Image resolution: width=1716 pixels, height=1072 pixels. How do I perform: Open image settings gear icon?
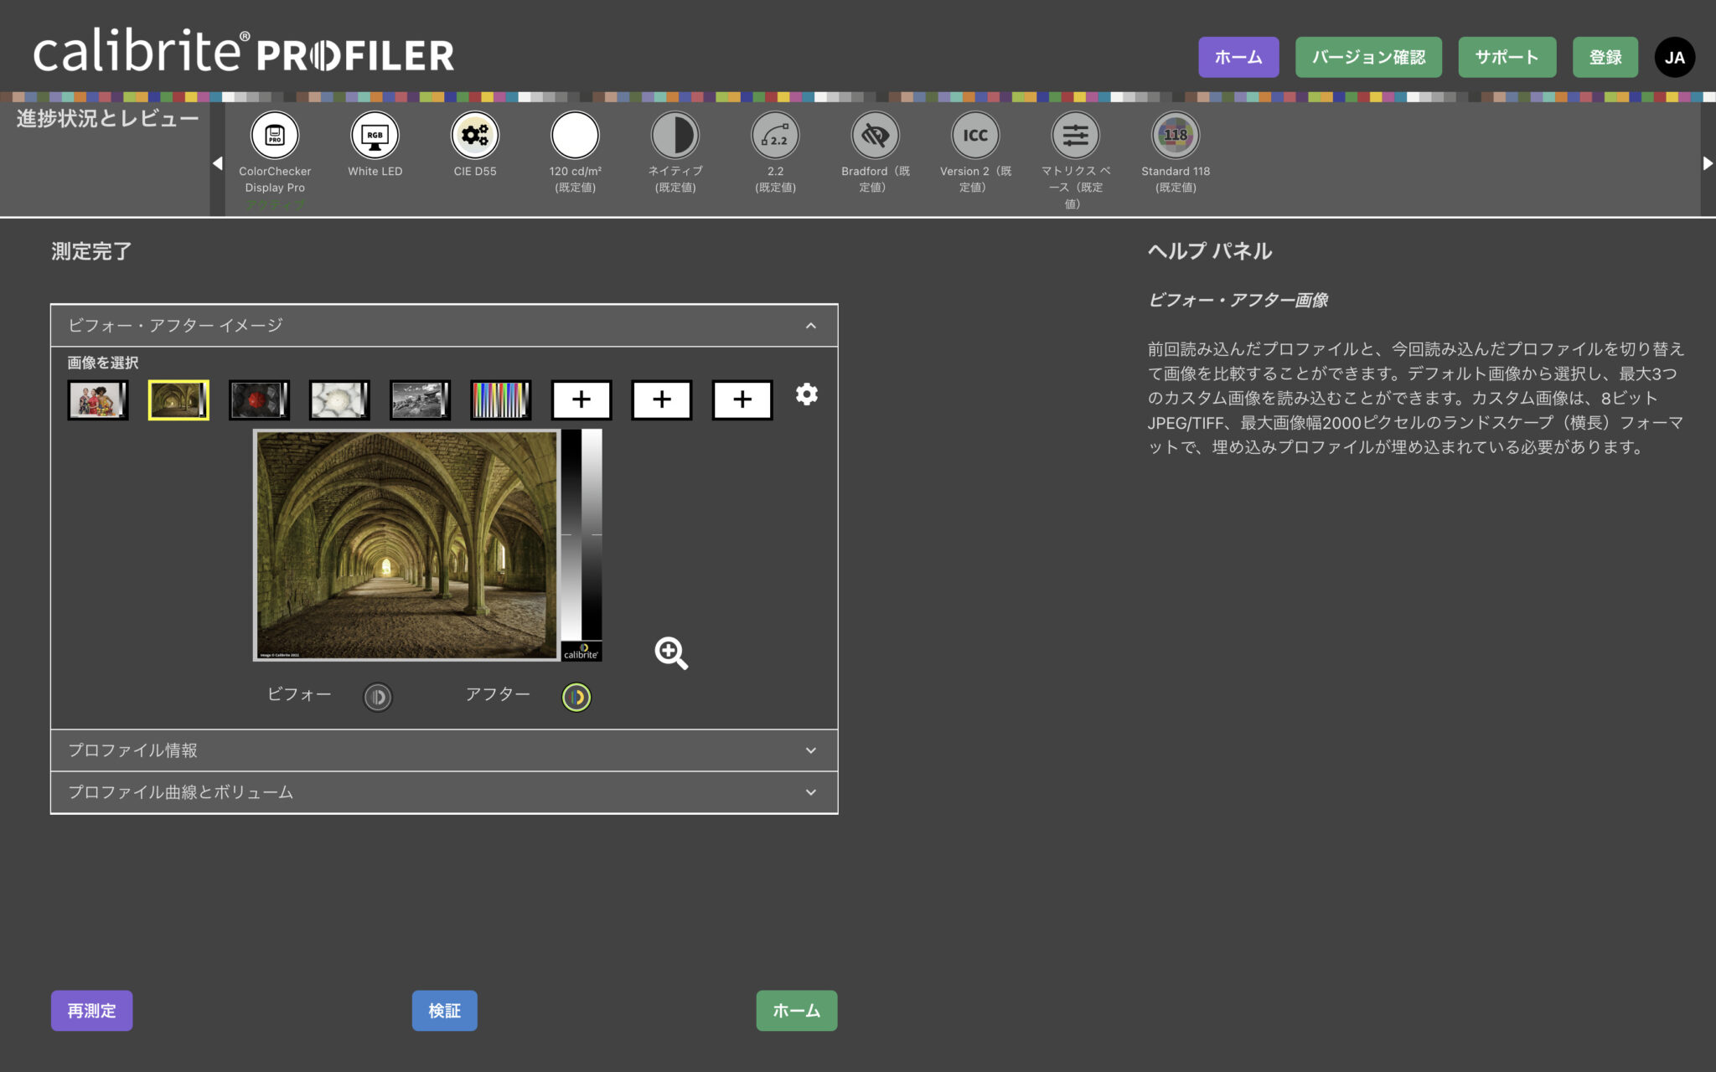[806, 394]
